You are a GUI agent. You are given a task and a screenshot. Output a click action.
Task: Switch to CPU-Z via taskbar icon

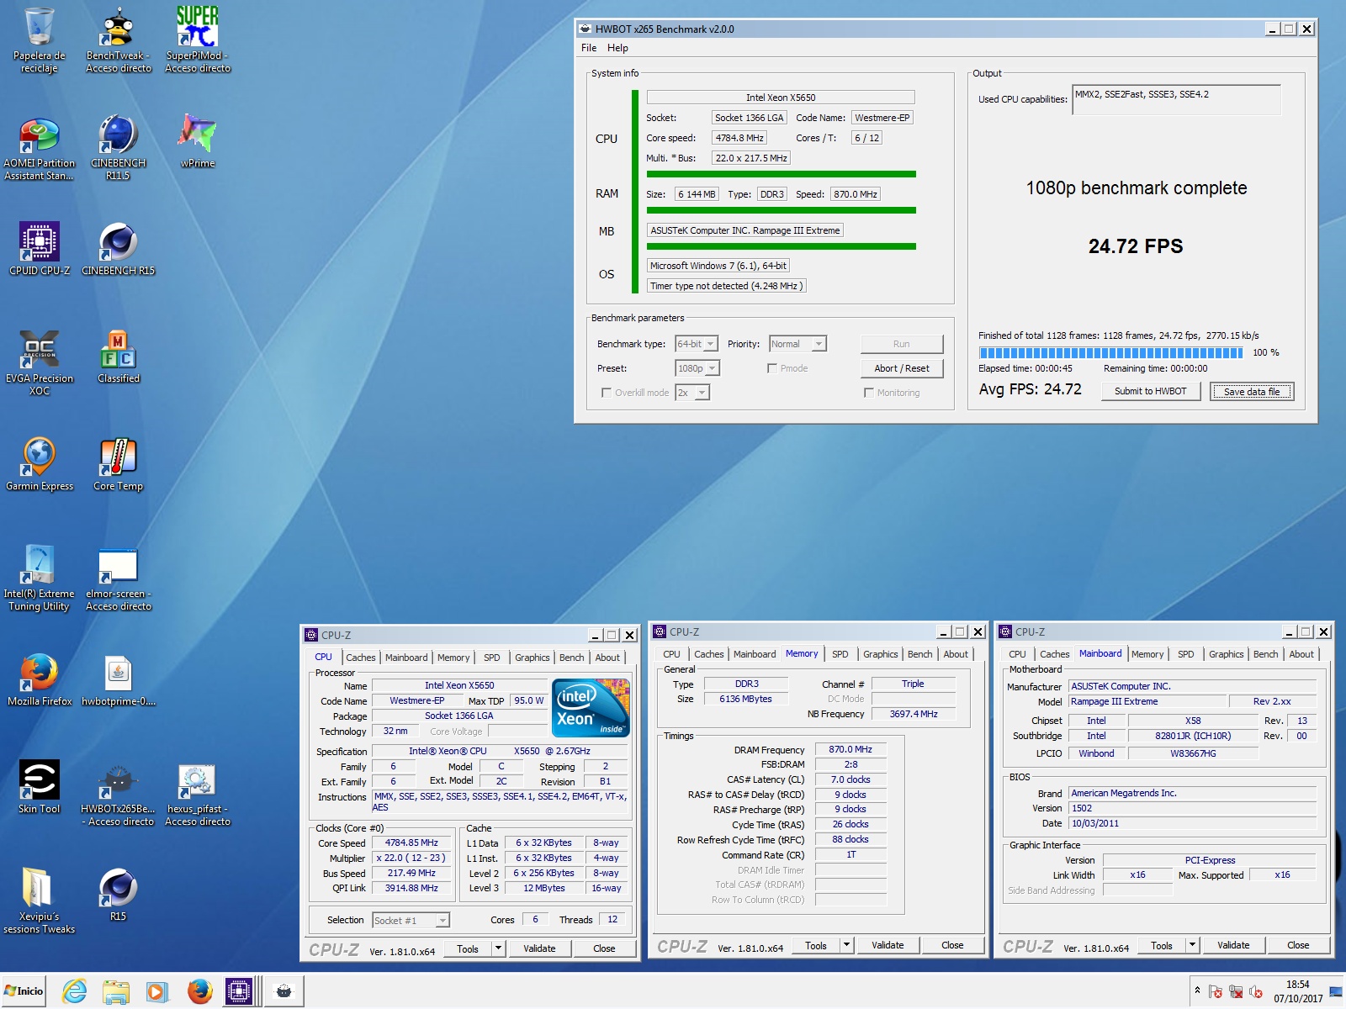coord(239,991)
